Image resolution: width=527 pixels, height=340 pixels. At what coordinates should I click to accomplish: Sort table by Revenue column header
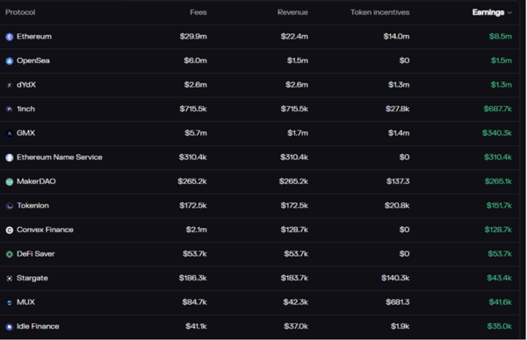(292, 12)
